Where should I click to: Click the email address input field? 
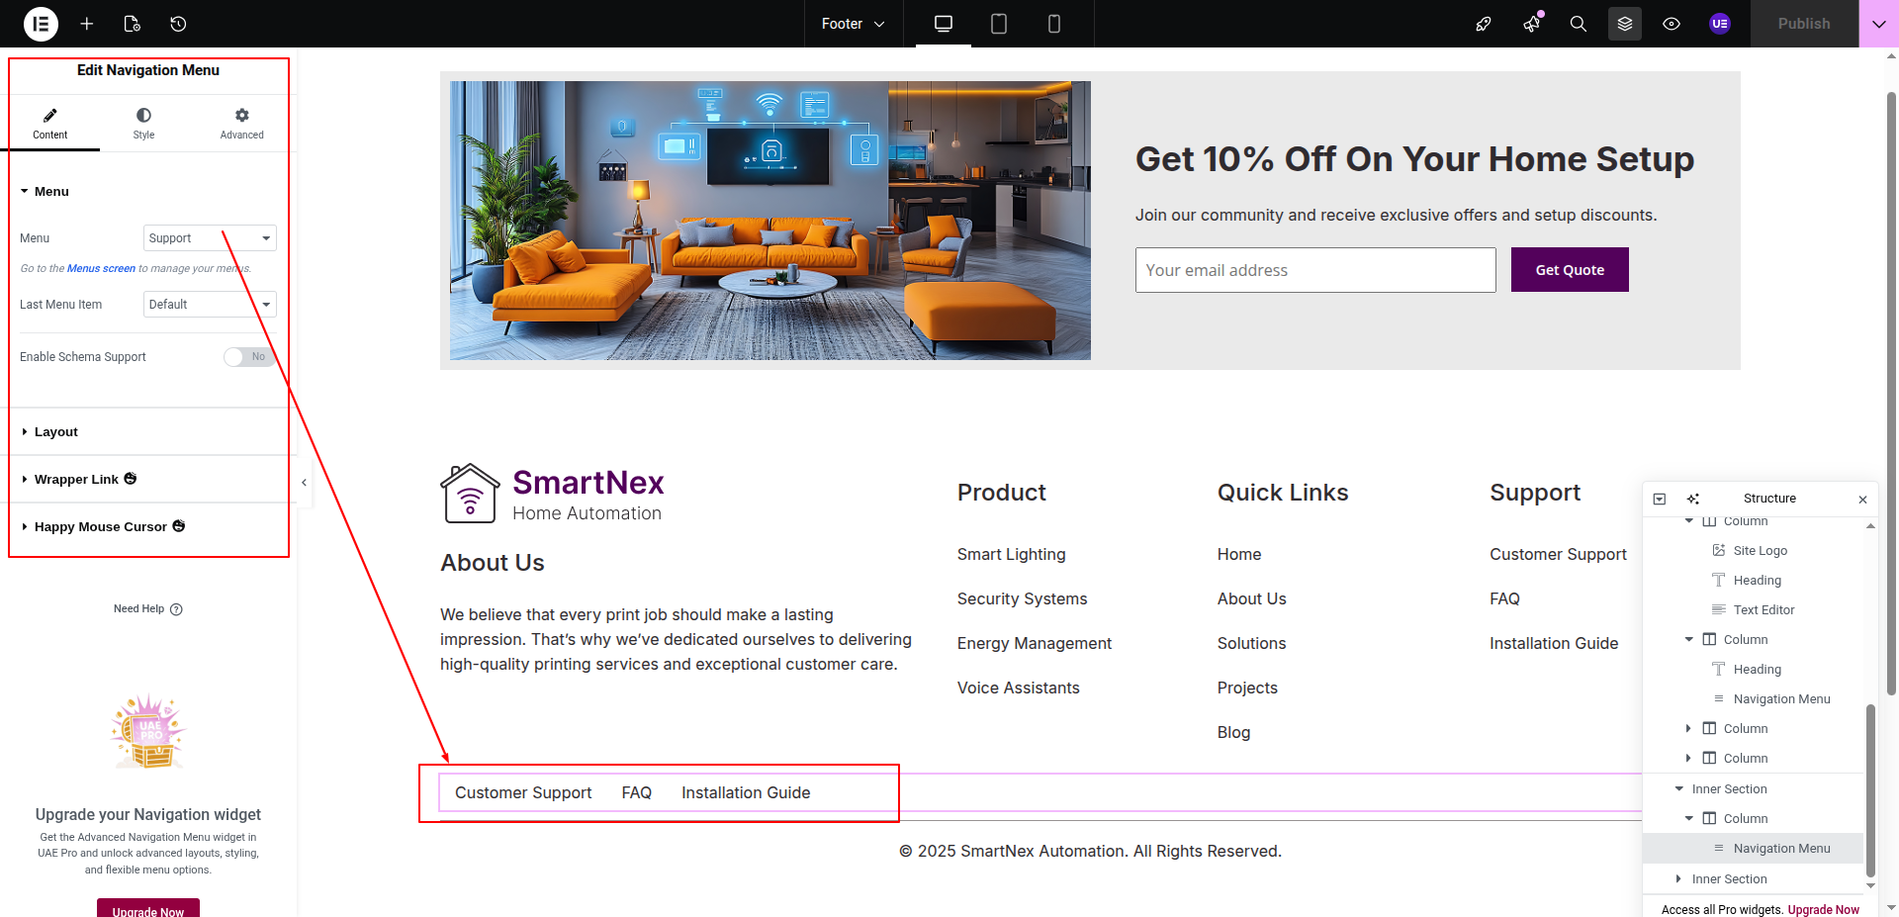(x=1315, y=270)
